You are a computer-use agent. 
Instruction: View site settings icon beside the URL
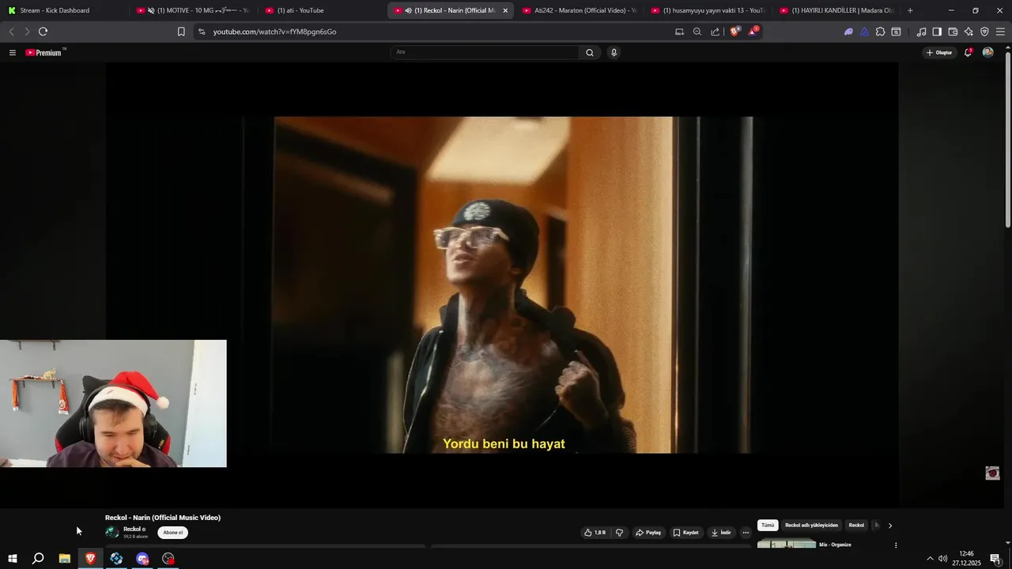[x=202, y=32]
